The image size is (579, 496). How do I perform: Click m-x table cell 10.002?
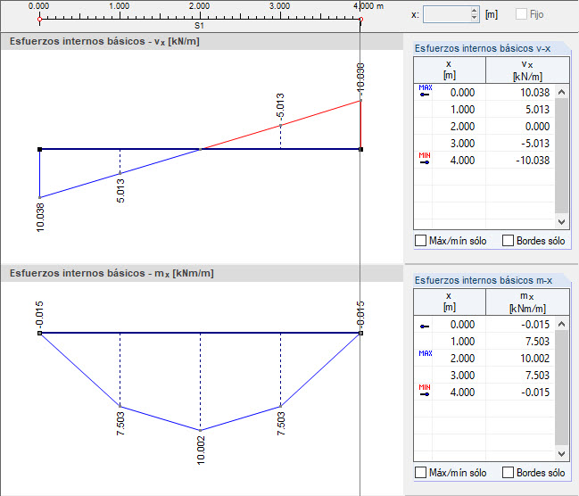(x=520, y=359)
